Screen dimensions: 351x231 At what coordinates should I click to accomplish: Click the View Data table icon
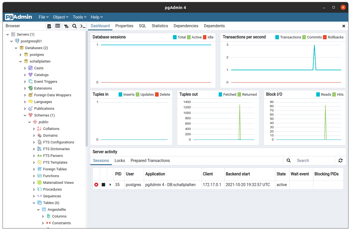click(58, 26)
